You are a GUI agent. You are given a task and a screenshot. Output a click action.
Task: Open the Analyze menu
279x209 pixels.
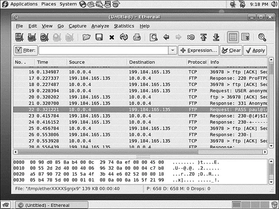100,26
